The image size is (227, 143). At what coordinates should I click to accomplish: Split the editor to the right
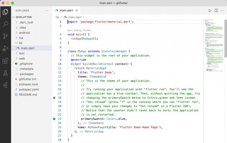216,11
